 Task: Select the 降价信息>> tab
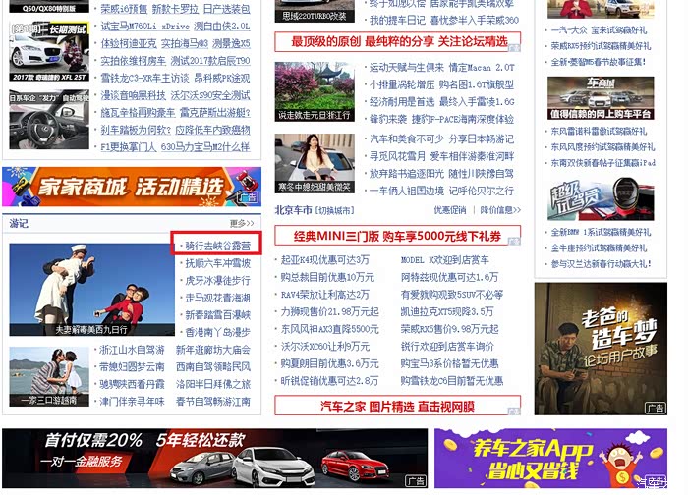pyautogui.click(x=502, y=210)
